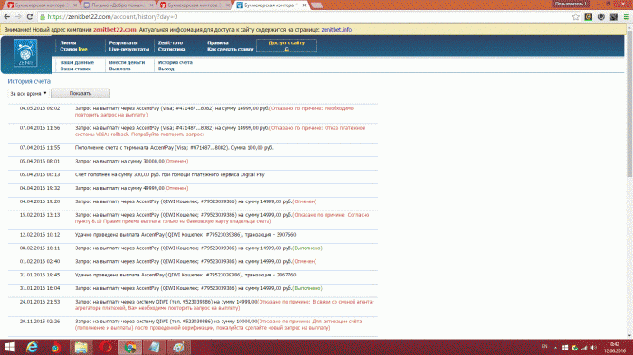Open the Ставки live menu item
The image size is (633, 355).
(73, 49)
